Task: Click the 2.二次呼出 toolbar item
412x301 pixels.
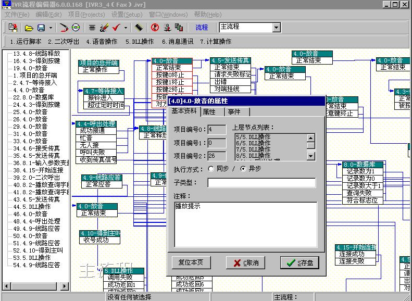Action: pos(64,42)
